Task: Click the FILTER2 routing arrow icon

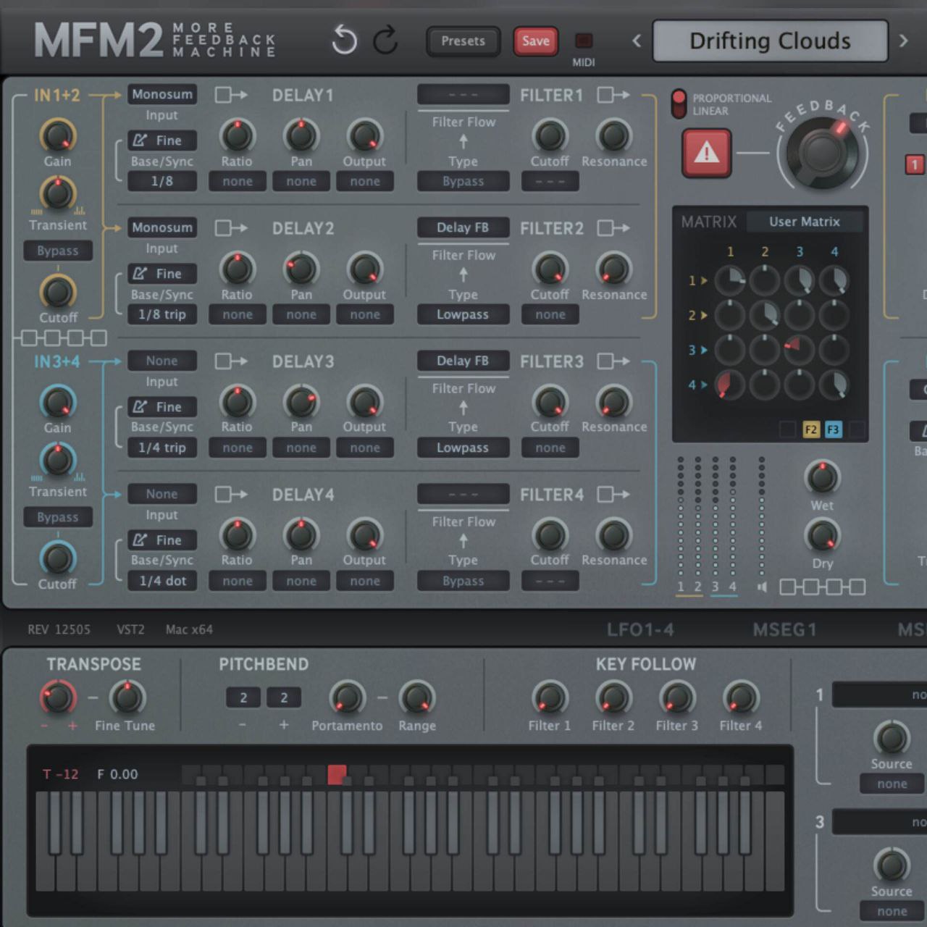Action: [613, 228]
